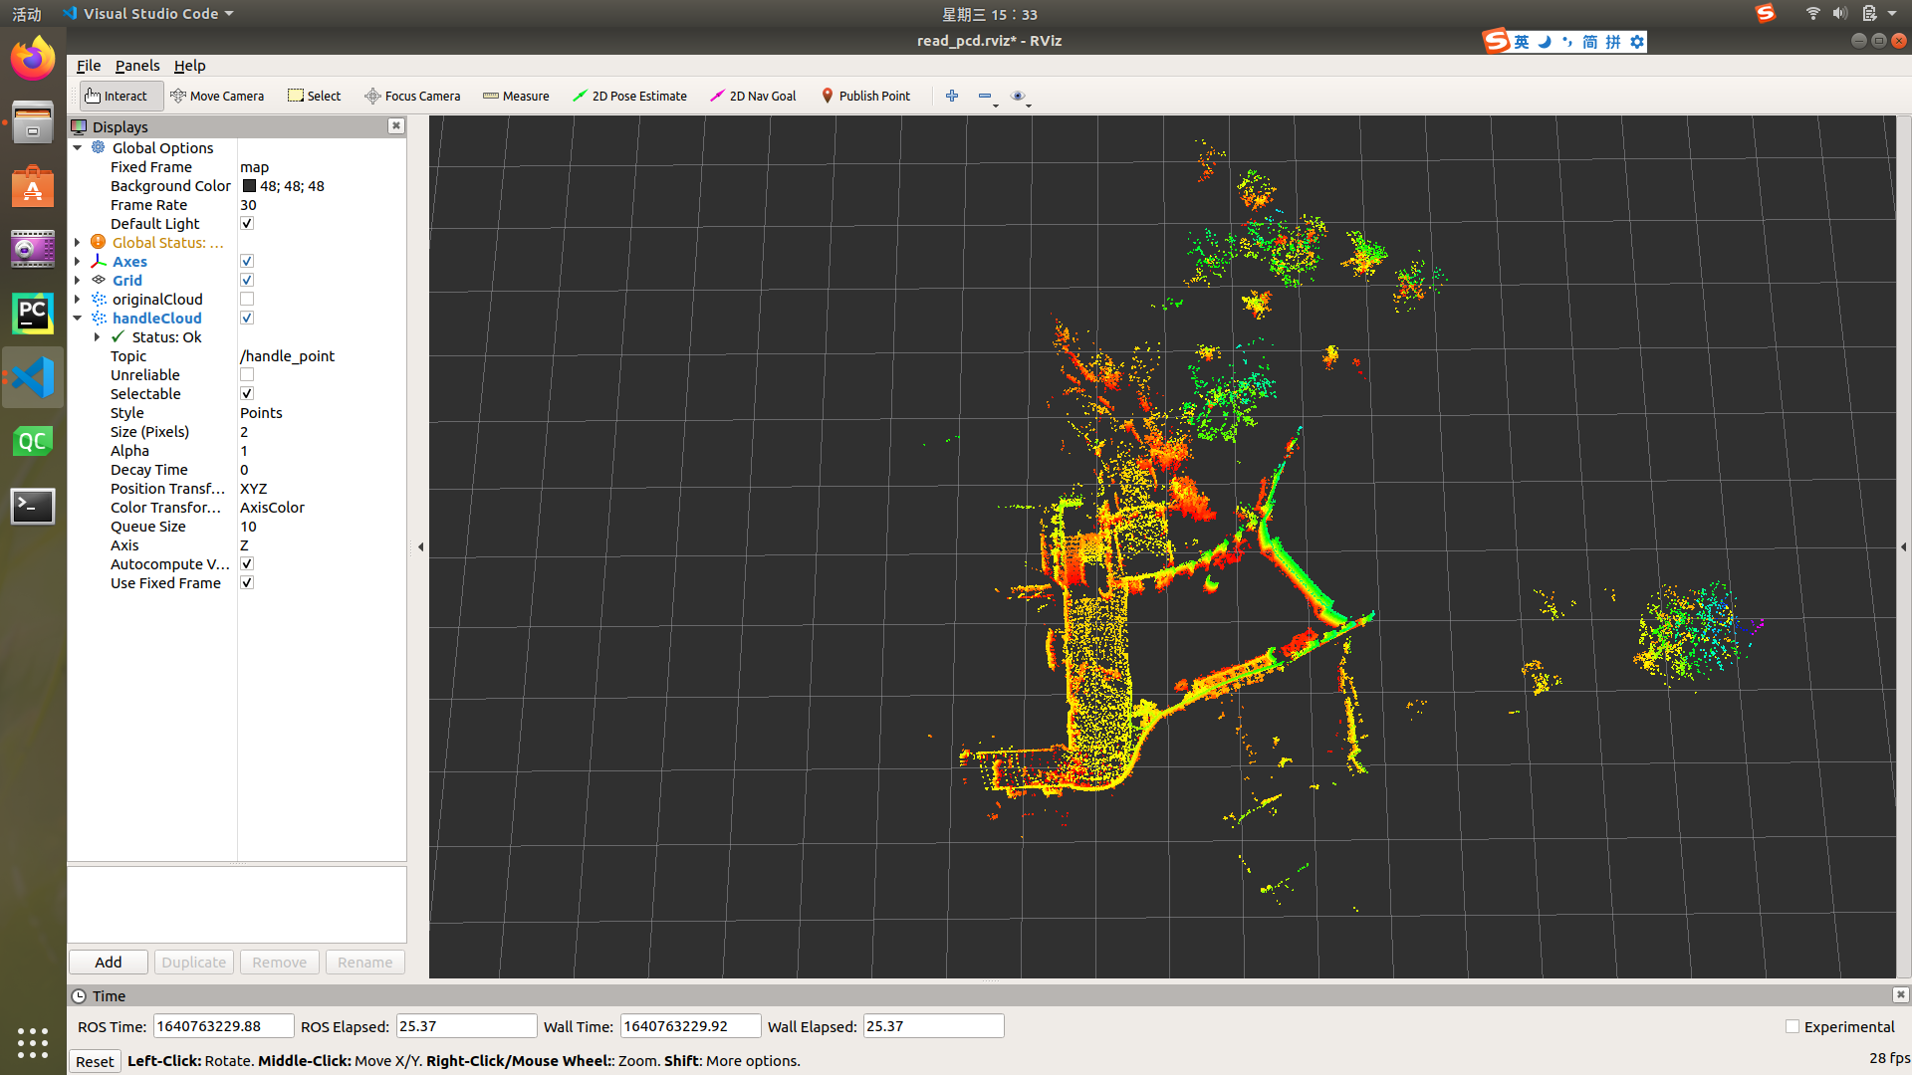This screenshot has height=1075, width=1912.
Task: Open the File menu
Action: point(88,66)
